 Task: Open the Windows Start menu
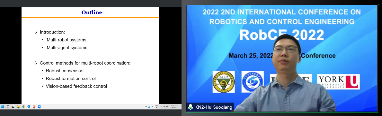3,106
